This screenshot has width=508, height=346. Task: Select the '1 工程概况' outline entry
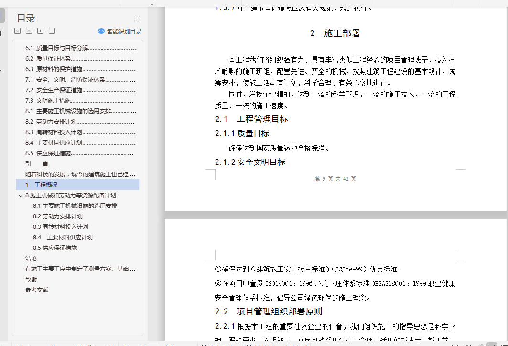(77, 184)
